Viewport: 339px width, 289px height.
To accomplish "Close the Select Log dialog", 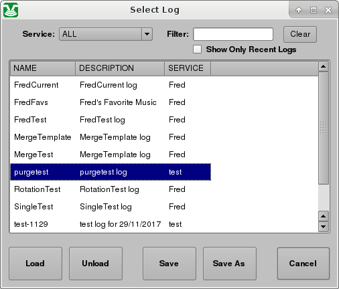I will coord(328,10).
